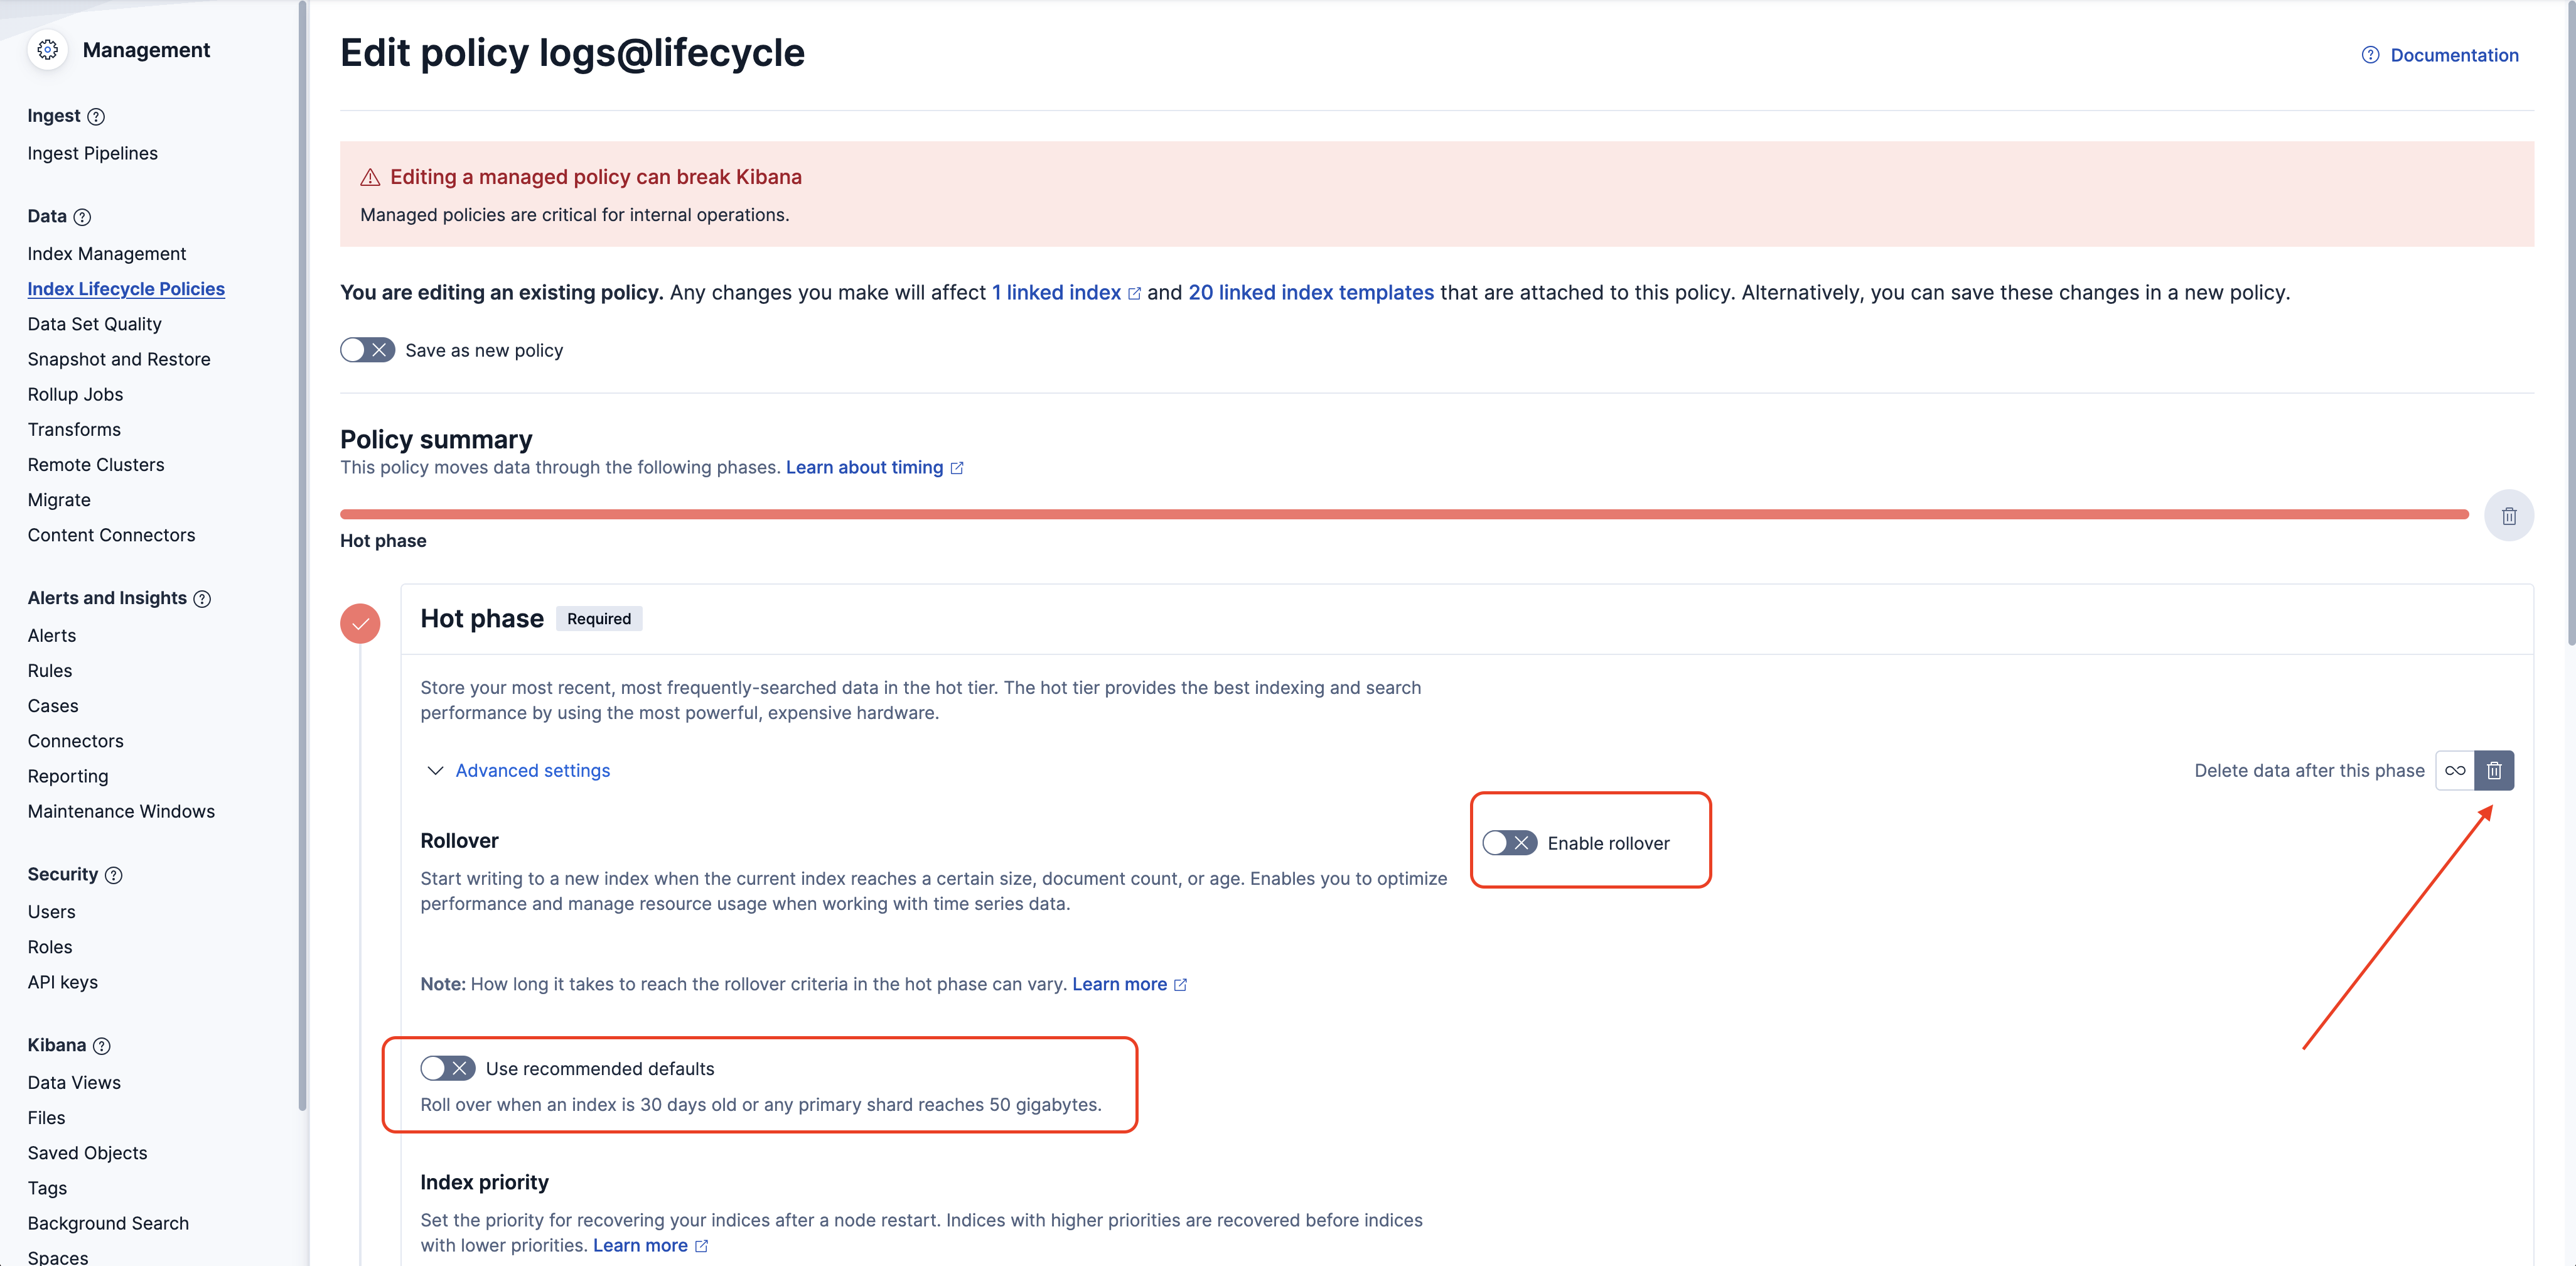Click Learn more in rollover note
Screen dimensions: 2576x1266
(1119, 984)
